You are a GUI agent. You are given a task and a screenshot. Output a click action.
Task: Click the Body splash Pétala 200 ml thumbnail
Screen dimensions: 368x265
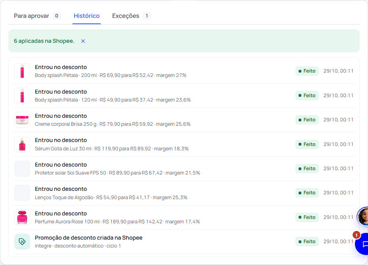point(22,71)
